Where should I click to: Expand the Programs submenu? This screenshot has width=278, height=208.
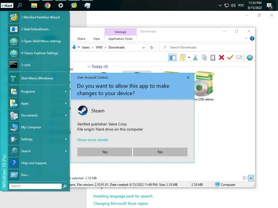(38, 92)
